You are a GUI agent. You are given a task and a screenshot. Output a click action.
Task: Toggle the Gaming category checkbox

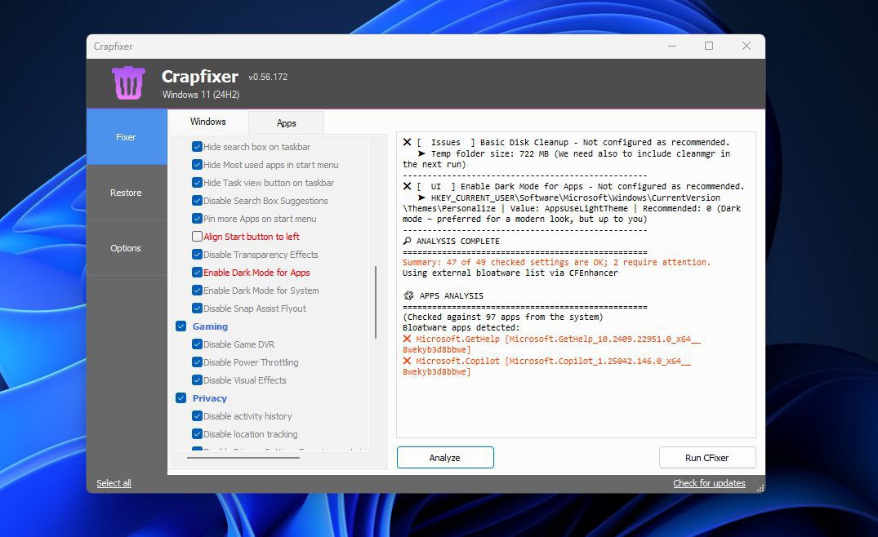point(181,326)
